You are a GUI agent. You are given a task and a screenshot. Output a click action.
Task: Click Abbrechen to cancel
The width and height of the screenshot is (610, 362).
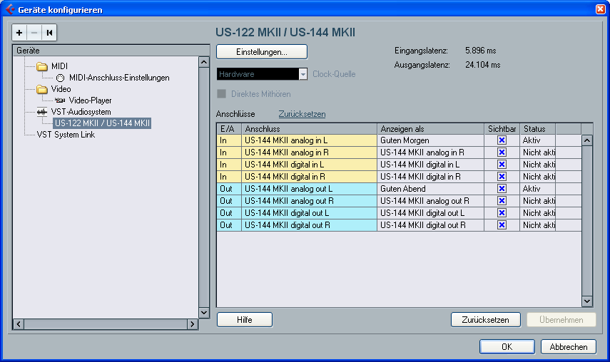569,346
